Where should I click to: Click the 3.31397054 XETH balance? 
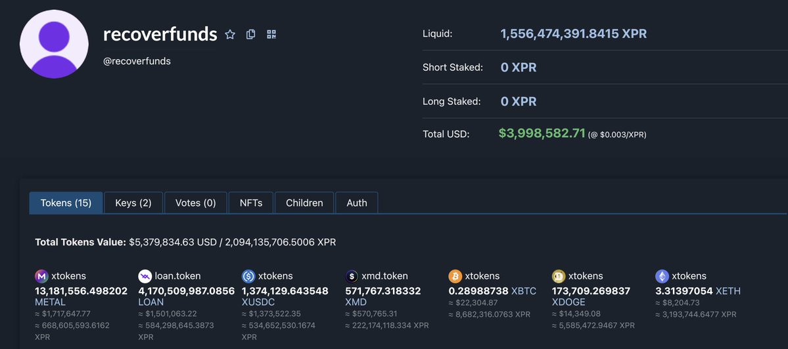pos(684,291)
